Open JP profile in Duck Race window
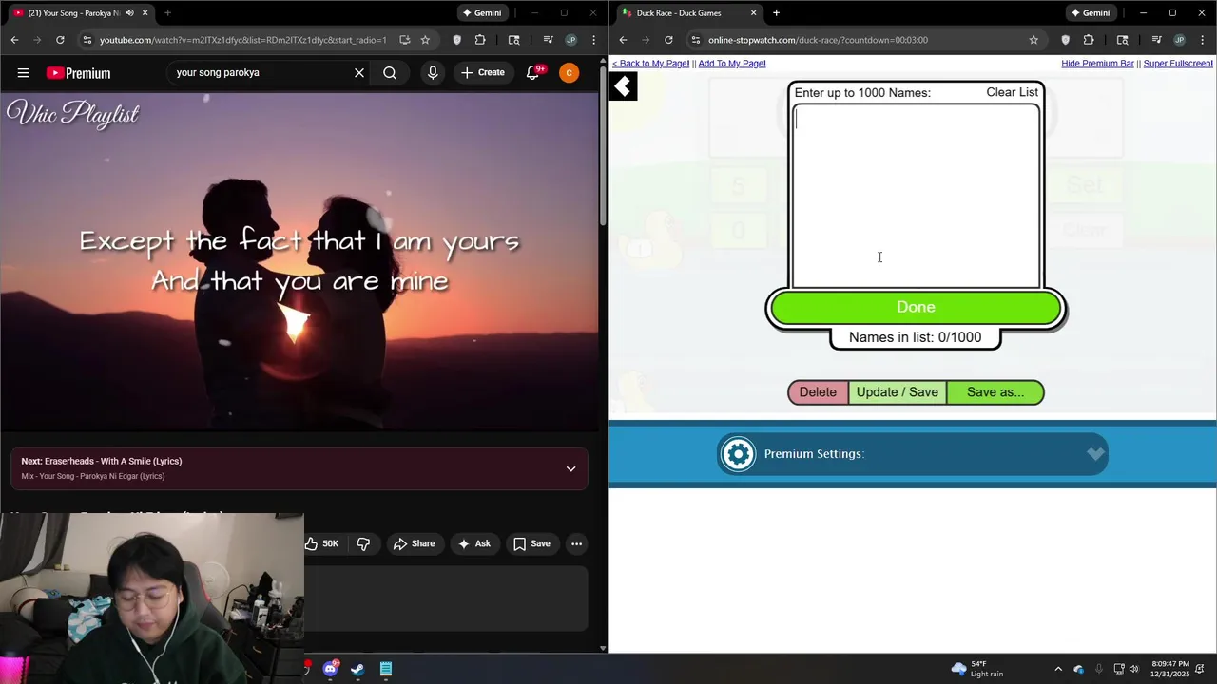1217x684 pixels. [1179, 40]
